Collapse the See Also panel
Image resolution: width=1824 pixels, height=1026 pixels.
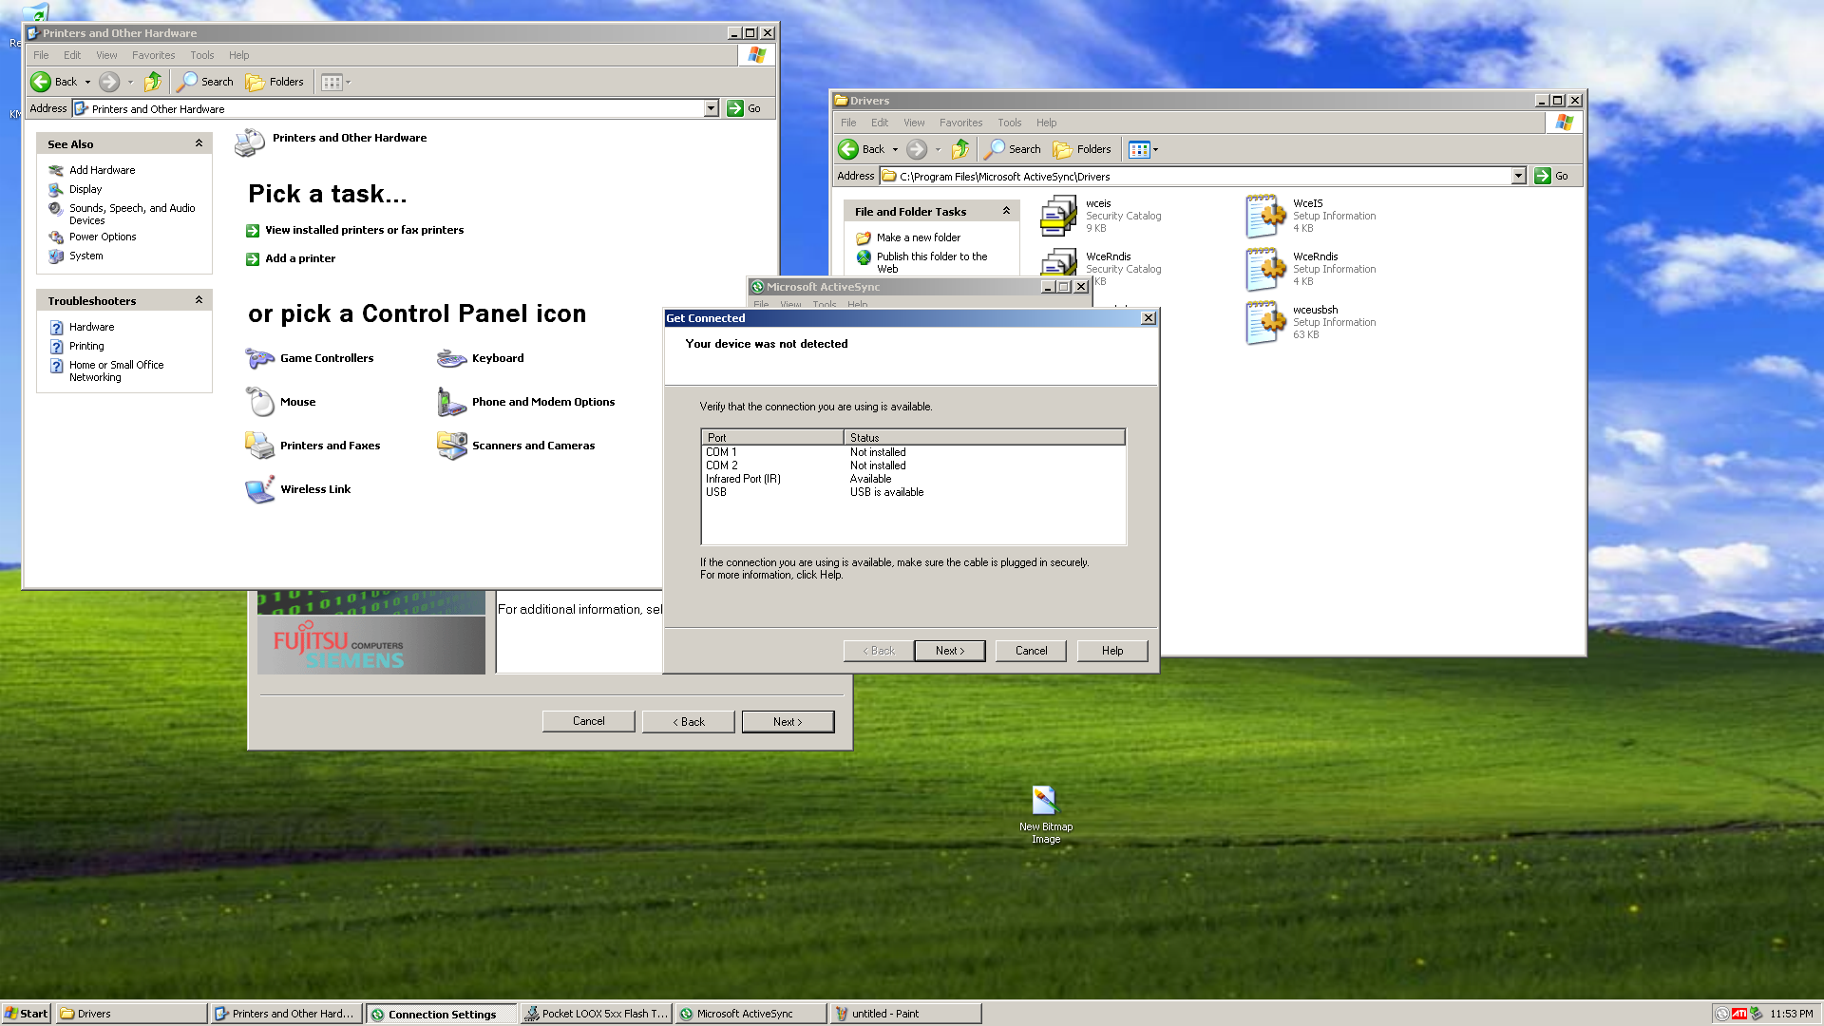point(199,143)
